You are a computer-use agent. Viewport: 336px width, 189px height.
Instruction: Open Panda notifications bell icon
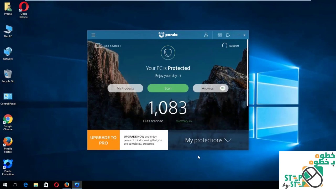tap(228, 35)
